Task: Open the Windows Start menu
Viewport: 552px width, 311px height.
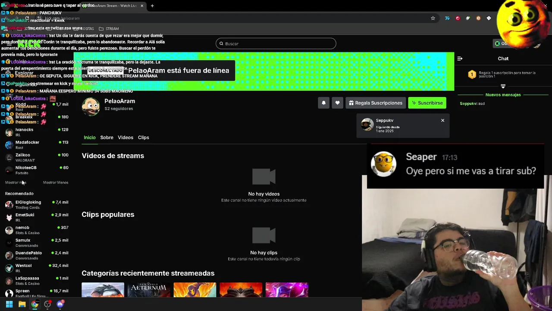Action: pos(9,304)
